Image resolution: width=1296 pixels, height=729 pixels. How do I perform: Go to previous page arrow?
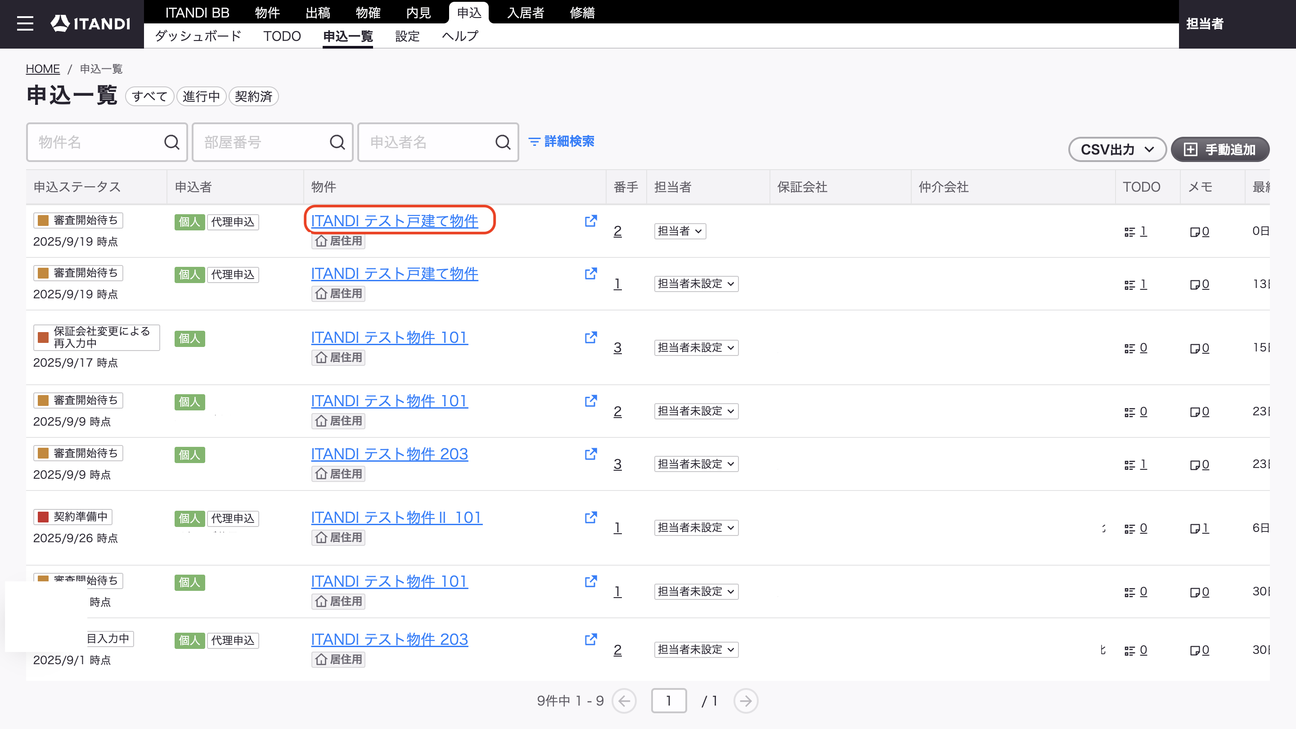624,701
